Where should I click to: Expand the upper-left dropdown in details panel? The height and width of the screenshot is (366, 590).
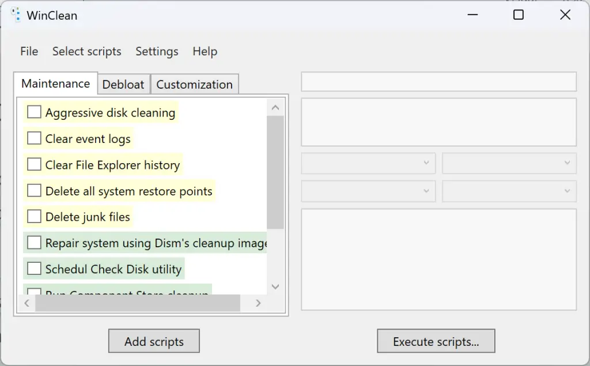(369, 163)
